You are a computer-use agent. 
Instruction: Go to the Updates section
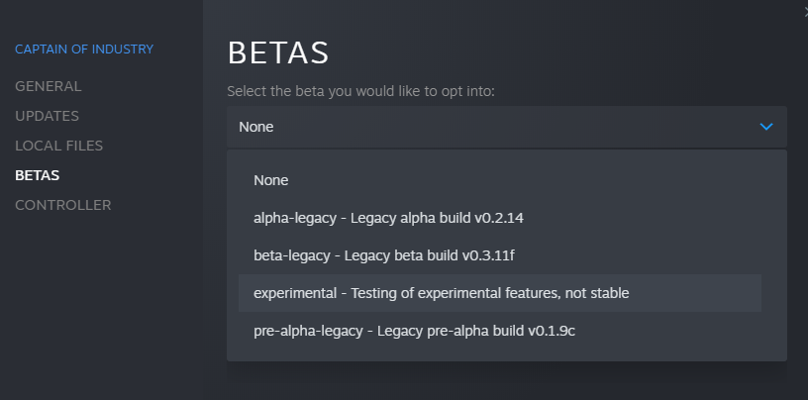(x=47, y=116)
